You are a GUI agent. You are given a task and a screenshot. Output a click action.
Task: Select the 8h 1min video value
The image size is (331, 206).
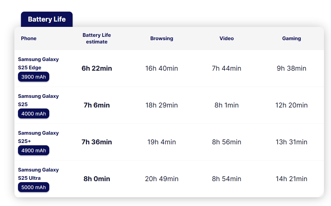(x=226, y=105)
